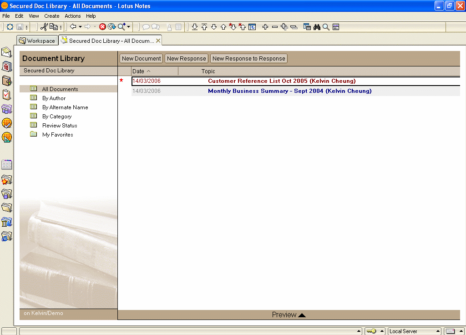The height and width of the screenshot is (335, 466).
Task: Open the To Do list bookmark
Action: click(6, 95)
